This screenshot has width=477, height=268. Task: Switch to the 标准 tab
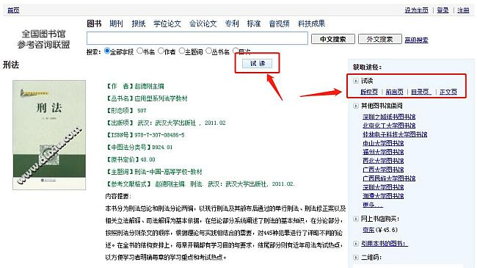tap(254, 23)
